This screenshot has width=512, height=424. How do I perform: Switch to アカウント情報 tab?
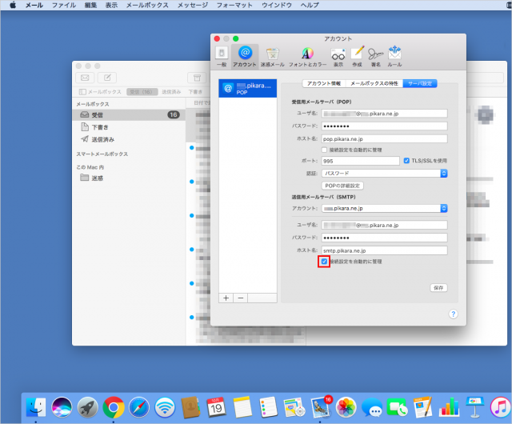(324, 84)
